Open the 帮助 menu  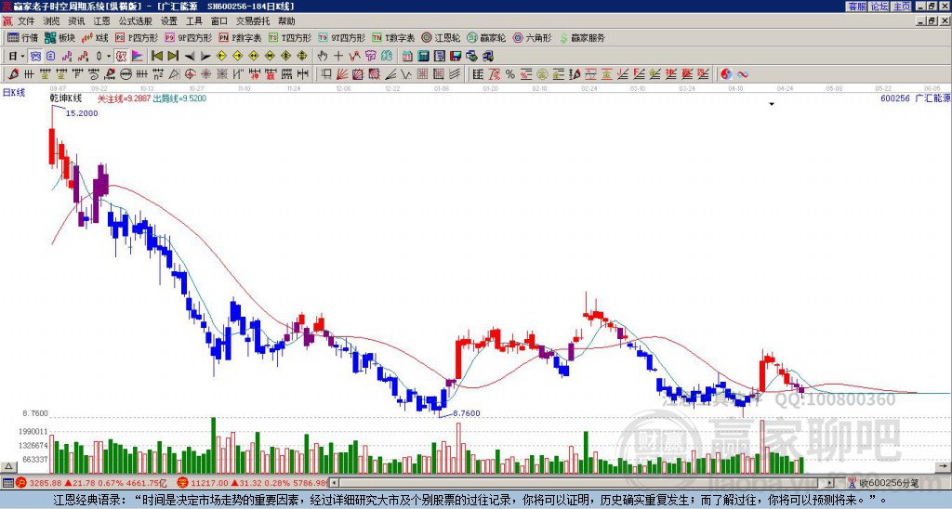click(286, 21)
